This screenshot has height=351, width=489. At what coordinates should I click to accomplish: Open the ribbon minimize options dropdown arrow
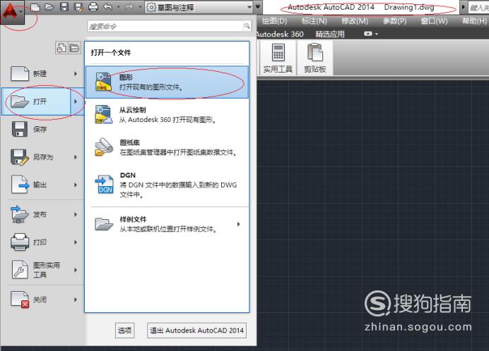(377, 34)
